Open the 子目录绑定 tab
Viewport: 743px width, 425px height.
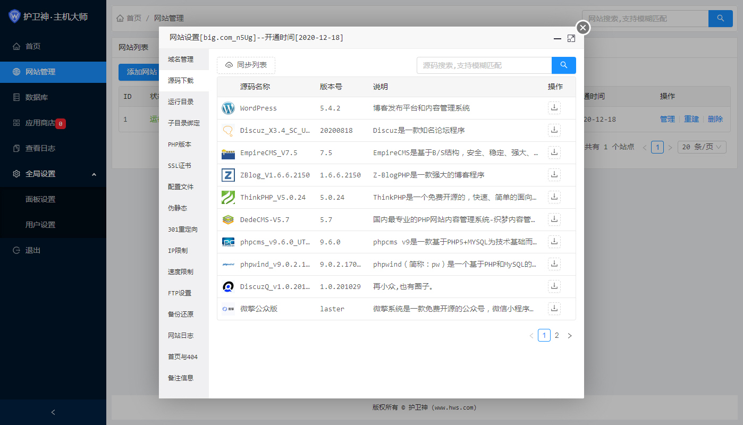click(x=184, y=123)
